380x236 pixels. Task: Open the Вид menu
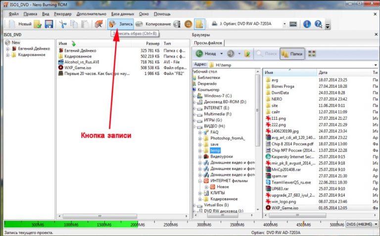46,14
